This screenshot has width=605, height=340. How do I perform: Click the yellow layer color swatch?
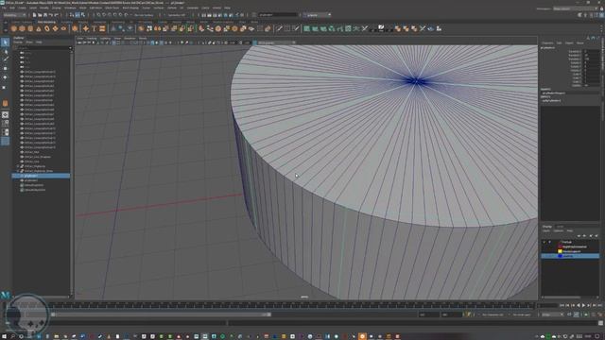(x=560, y=251)
